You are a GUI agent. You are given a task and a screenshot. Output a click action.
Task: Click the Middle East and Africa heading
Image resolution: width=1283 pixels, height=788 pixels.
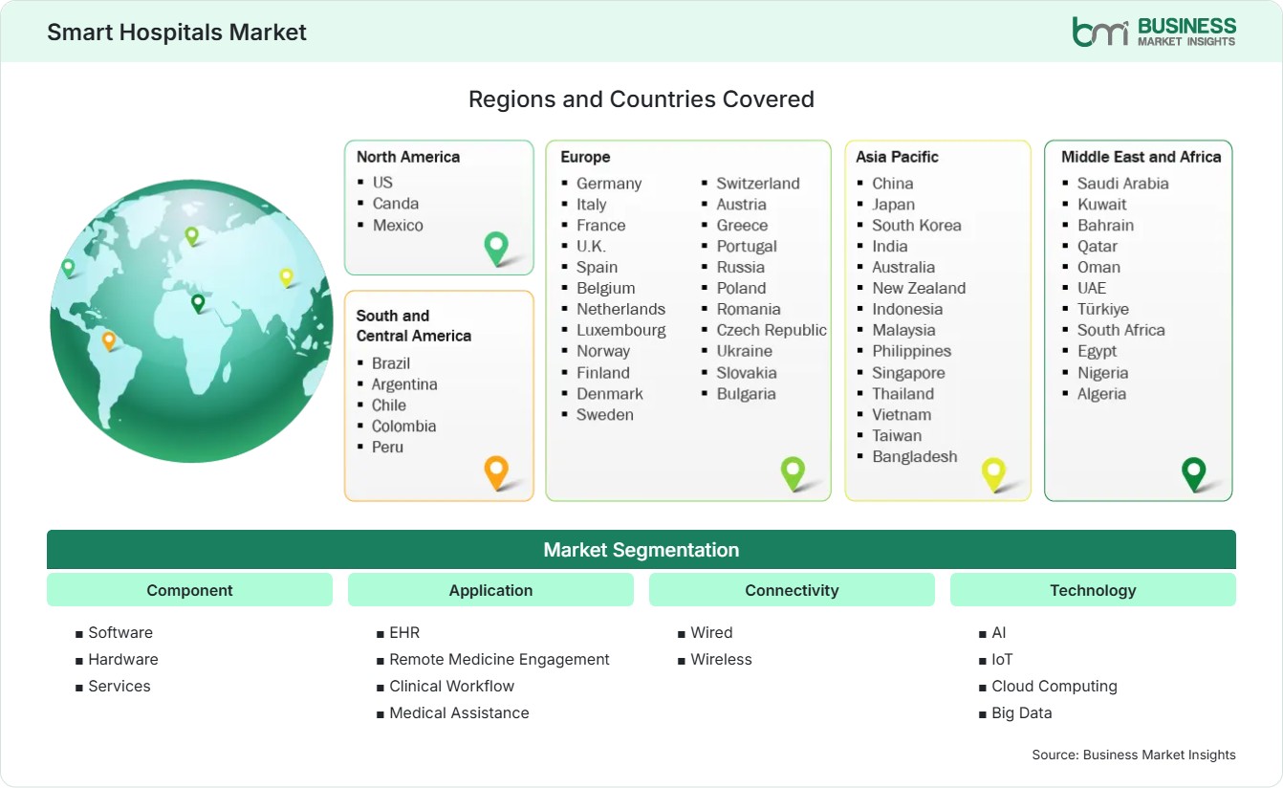click(x=1142, y=157)
